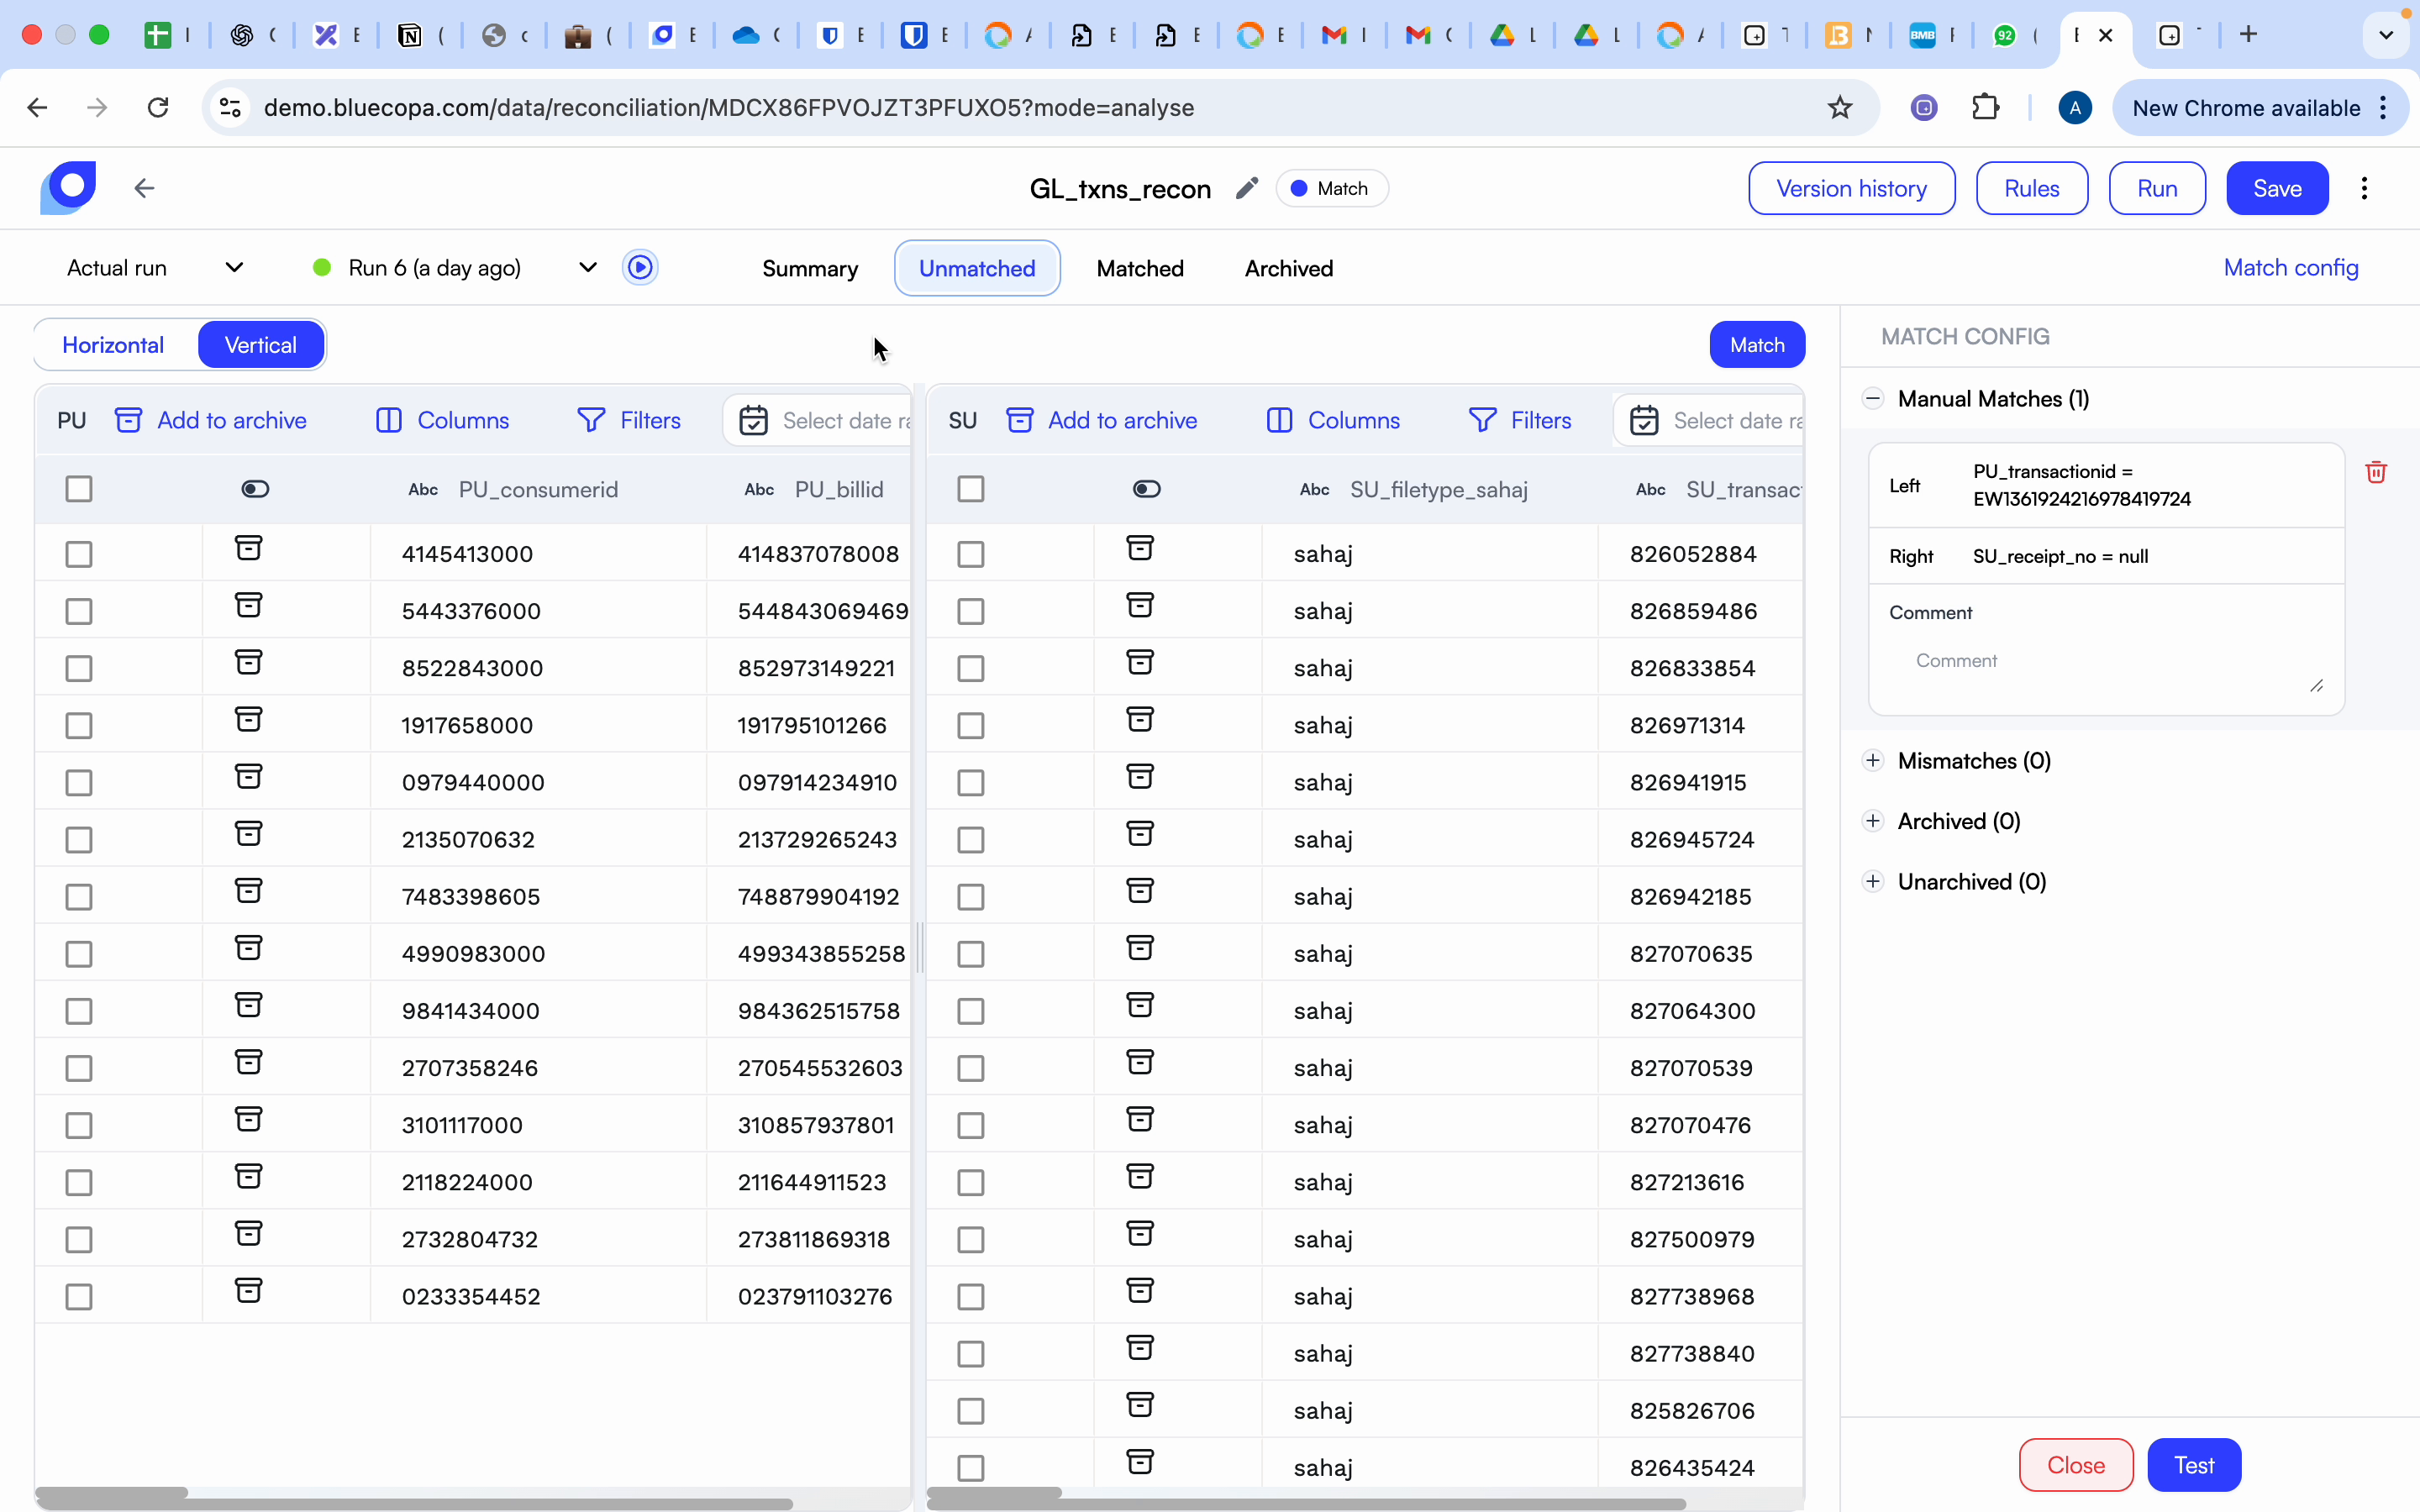Click the archive icon on the first PU row

[x=248, y=548]
